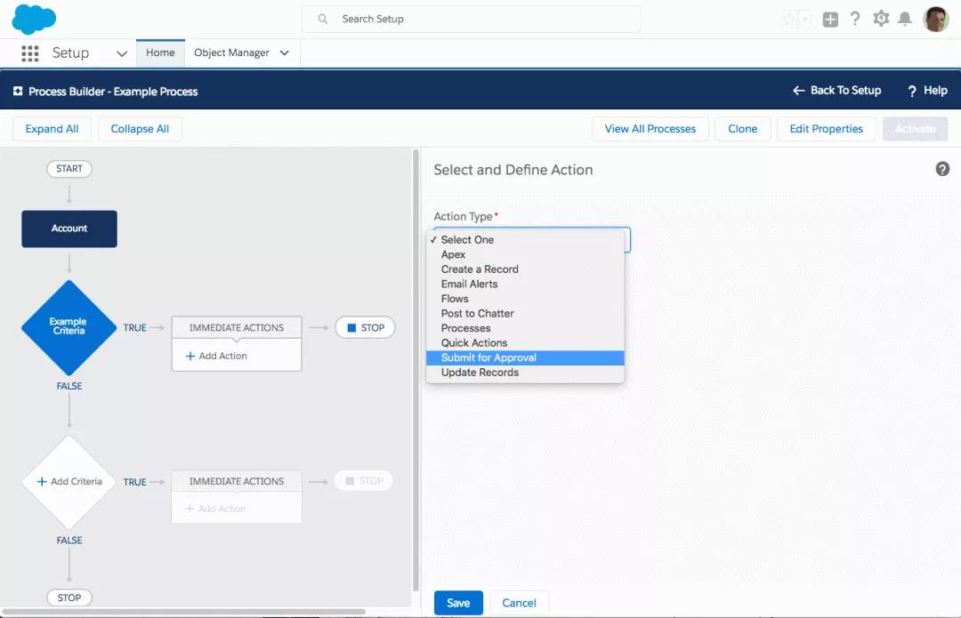The height and width of the screenshot is (618, 961).
Task: Choose Update Records from action list
Action: [480, 373]
